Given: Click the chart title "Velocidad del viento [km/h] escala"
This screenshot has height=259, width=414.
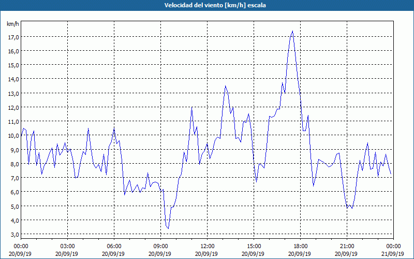Looking at the screenshot, I should tap(215, 5).
